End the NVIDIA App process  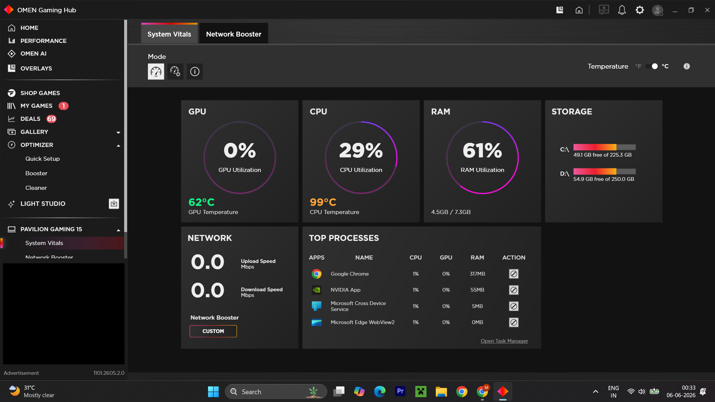(x=514, y=290)
